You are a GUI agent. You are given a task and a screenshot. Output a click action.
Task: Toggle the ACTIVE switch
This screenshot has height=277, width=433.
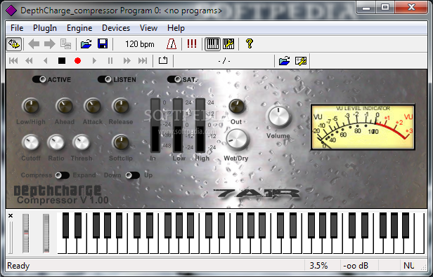pos(39,79)
